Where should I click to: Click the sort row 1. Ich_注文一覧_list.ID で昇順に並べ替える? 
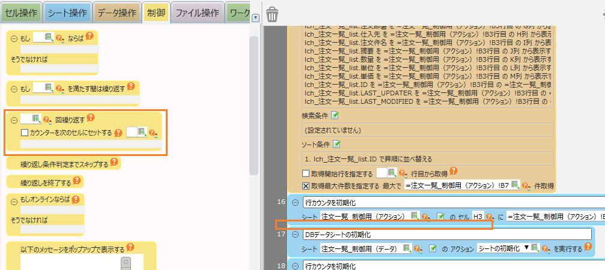point(428,158)
